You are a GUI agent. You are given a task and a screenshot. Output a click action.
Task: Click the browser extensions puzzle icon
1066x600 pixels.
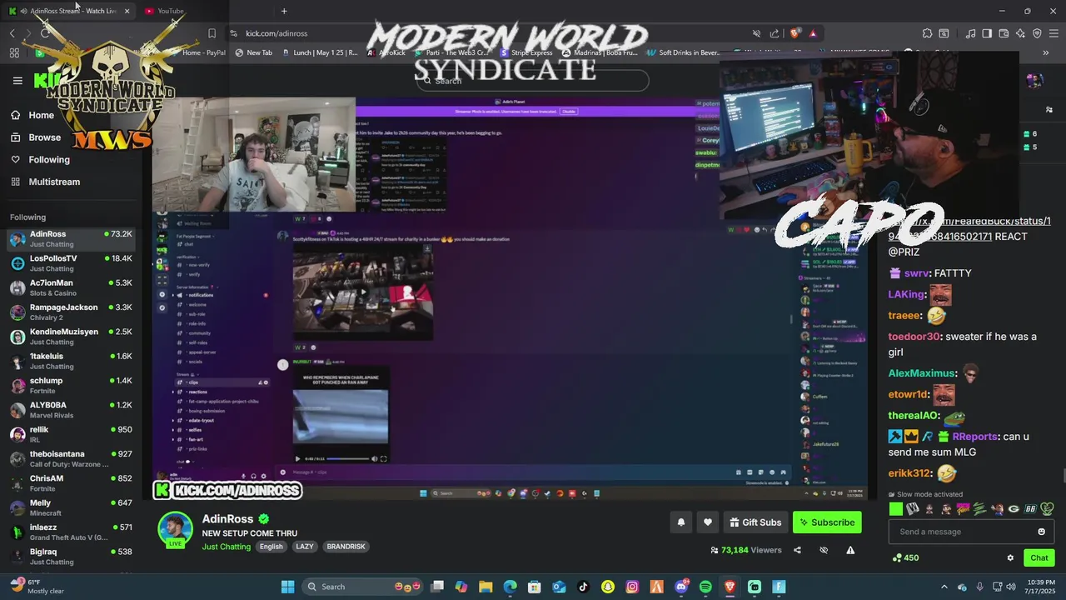tap(927, 33)
